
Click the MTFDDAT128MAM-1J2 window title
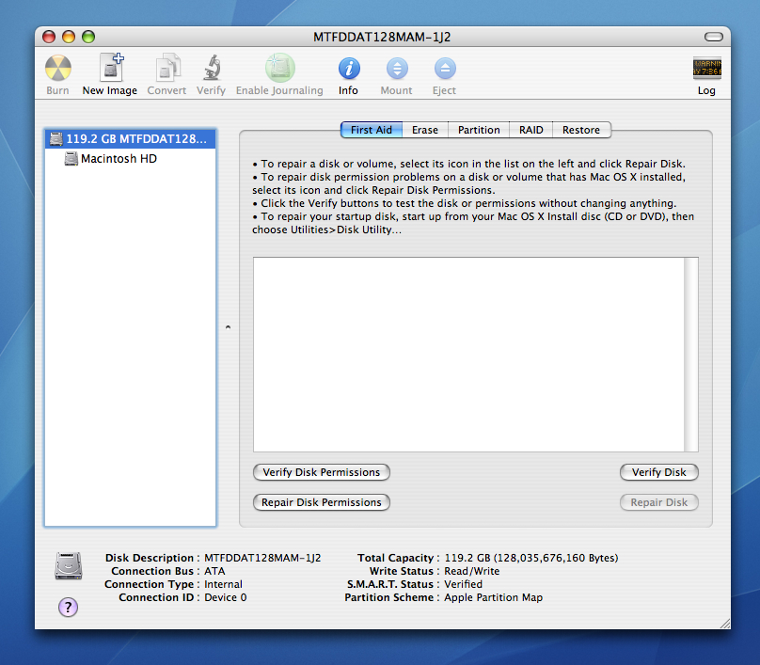[382, 38]
